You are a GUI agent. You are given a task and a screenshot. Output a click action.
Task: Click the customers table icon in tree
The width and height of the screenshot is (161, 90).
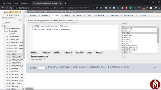point(10,36)
